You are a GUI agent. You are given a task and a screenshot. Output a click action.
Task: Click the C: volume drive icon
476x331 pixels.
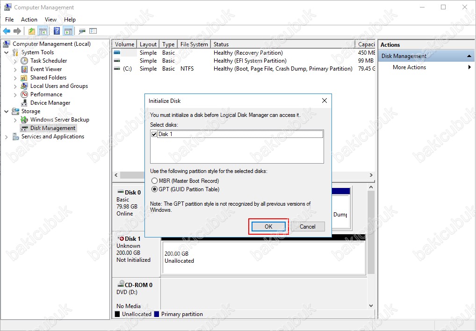(x=117, y=69)
